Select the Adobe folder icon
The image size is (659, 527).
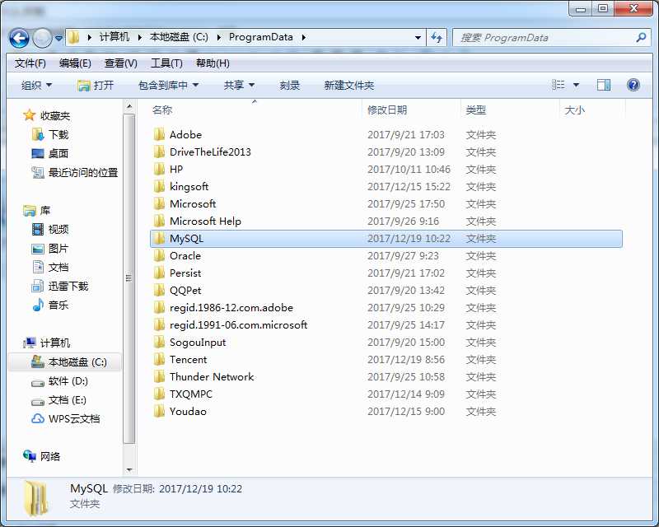(159, 134)
